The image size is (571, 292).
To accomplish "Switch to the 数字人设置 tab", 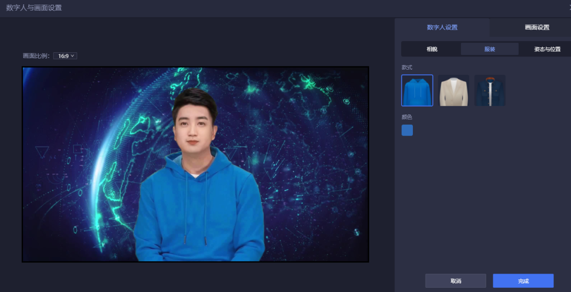I will pos(442,27).
